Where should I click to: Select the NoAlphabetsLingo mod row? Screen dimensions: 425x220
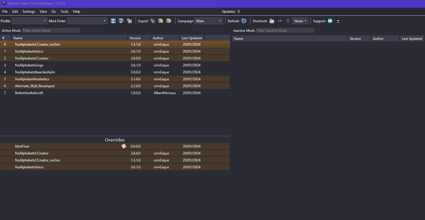115,65
